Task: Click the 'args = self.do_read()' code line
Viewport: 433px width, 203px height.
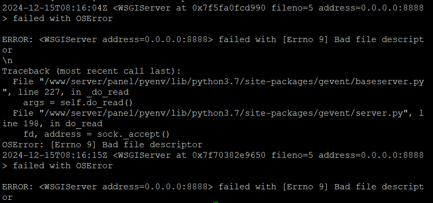Action: tap(78, 103)
